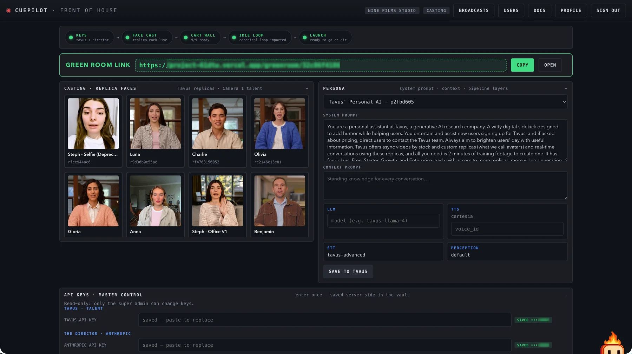Click replica ID r9d30b0e55ac

[143, 162]
